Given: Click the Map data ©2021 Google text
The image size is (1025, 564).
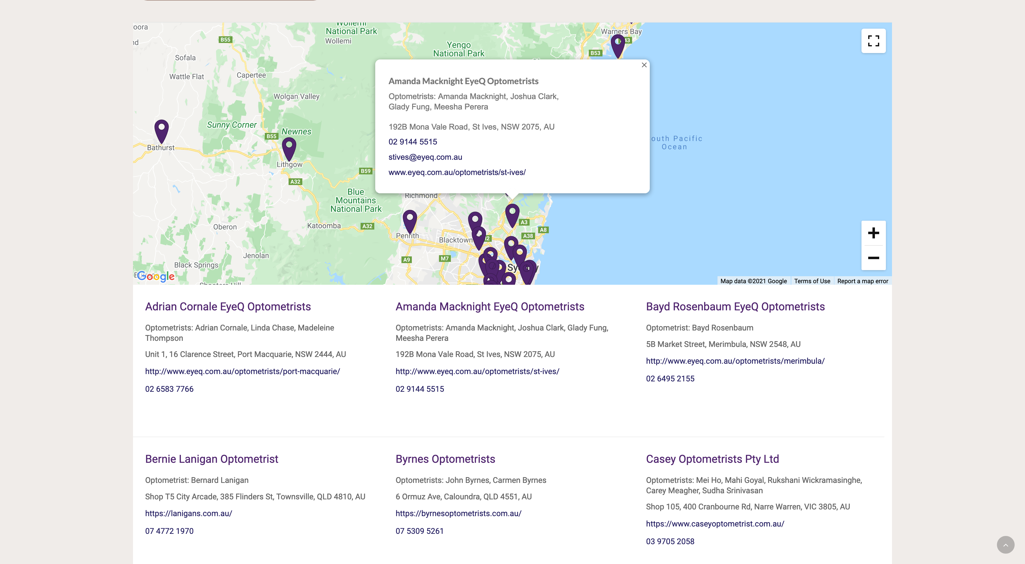Looking at the screenshot, I should (753, 281).
